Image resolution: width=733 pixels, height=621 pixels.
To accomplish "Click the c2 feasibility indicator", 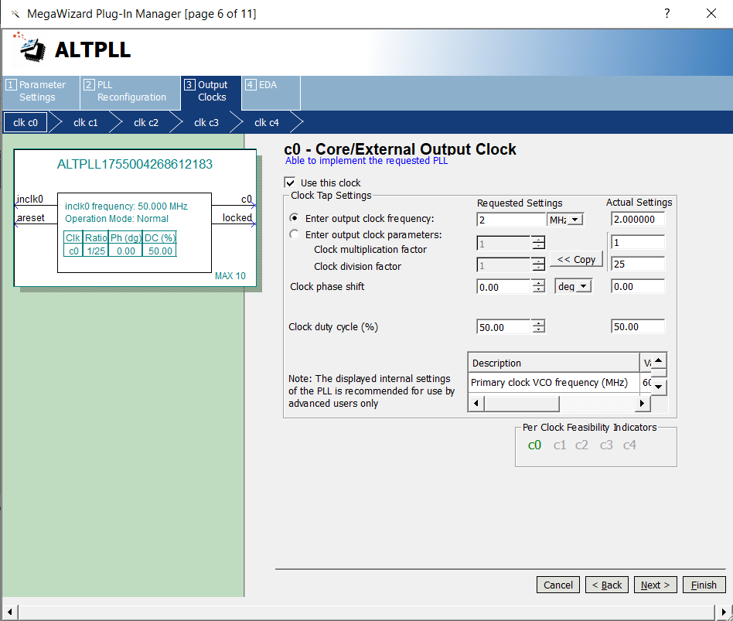I will pos(581,445).
